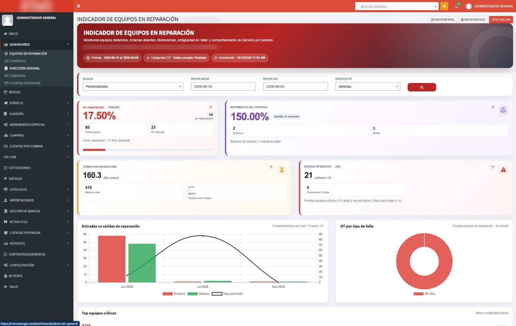Click the Salir logout icon
This screenshot has width=516, height=326.
point(6,287)
